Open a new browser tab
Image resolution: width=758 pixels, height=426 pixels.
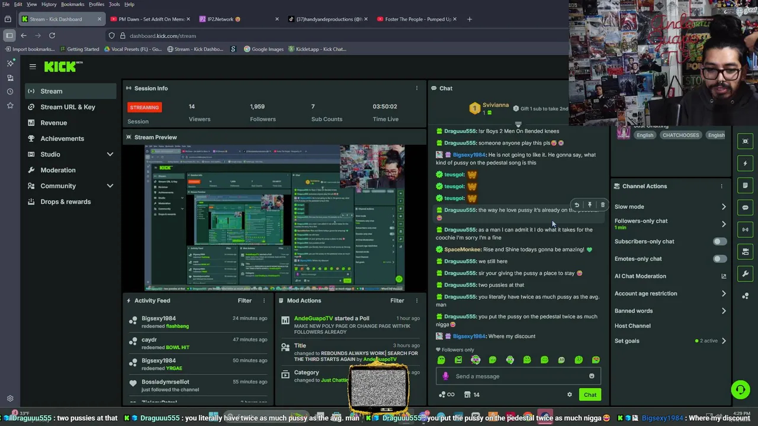point(470,19)
